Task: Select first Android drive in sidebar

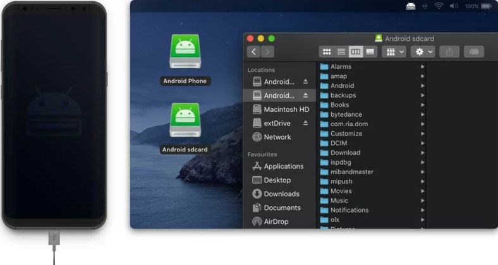Action: pos(279,82)
